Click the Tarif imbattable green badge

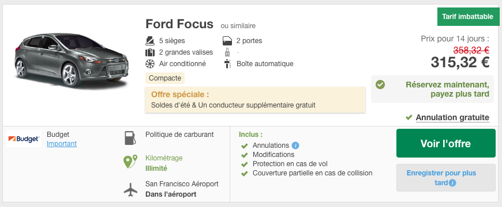click(x=467, y=17)
